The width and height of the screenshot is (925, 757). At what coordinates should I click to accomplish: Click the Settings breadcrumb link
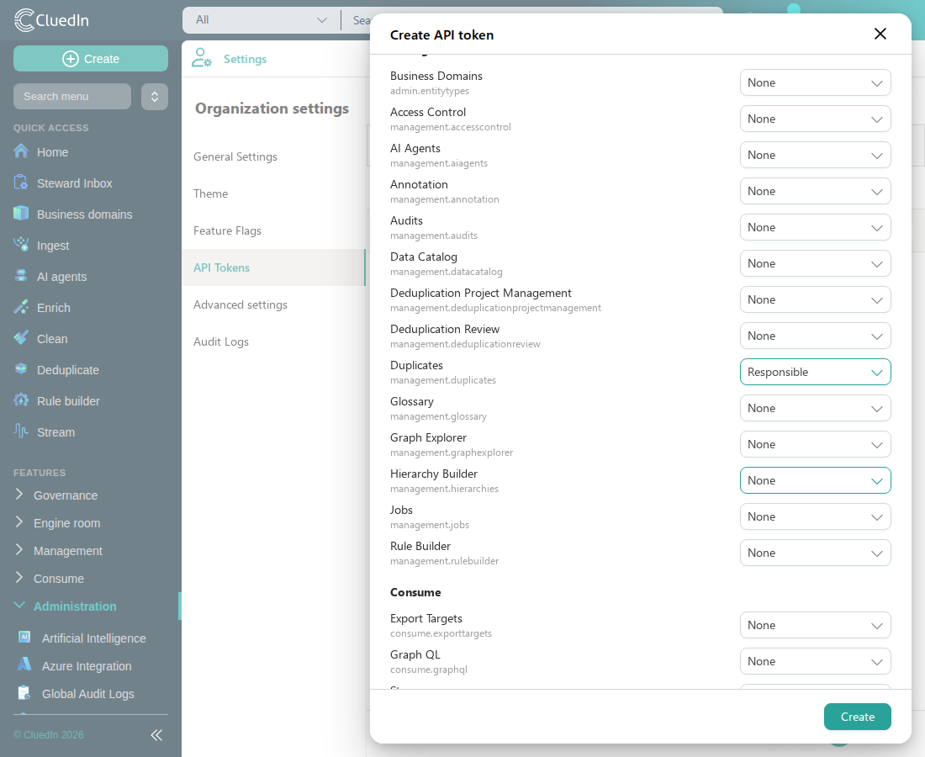pos(245,59)
